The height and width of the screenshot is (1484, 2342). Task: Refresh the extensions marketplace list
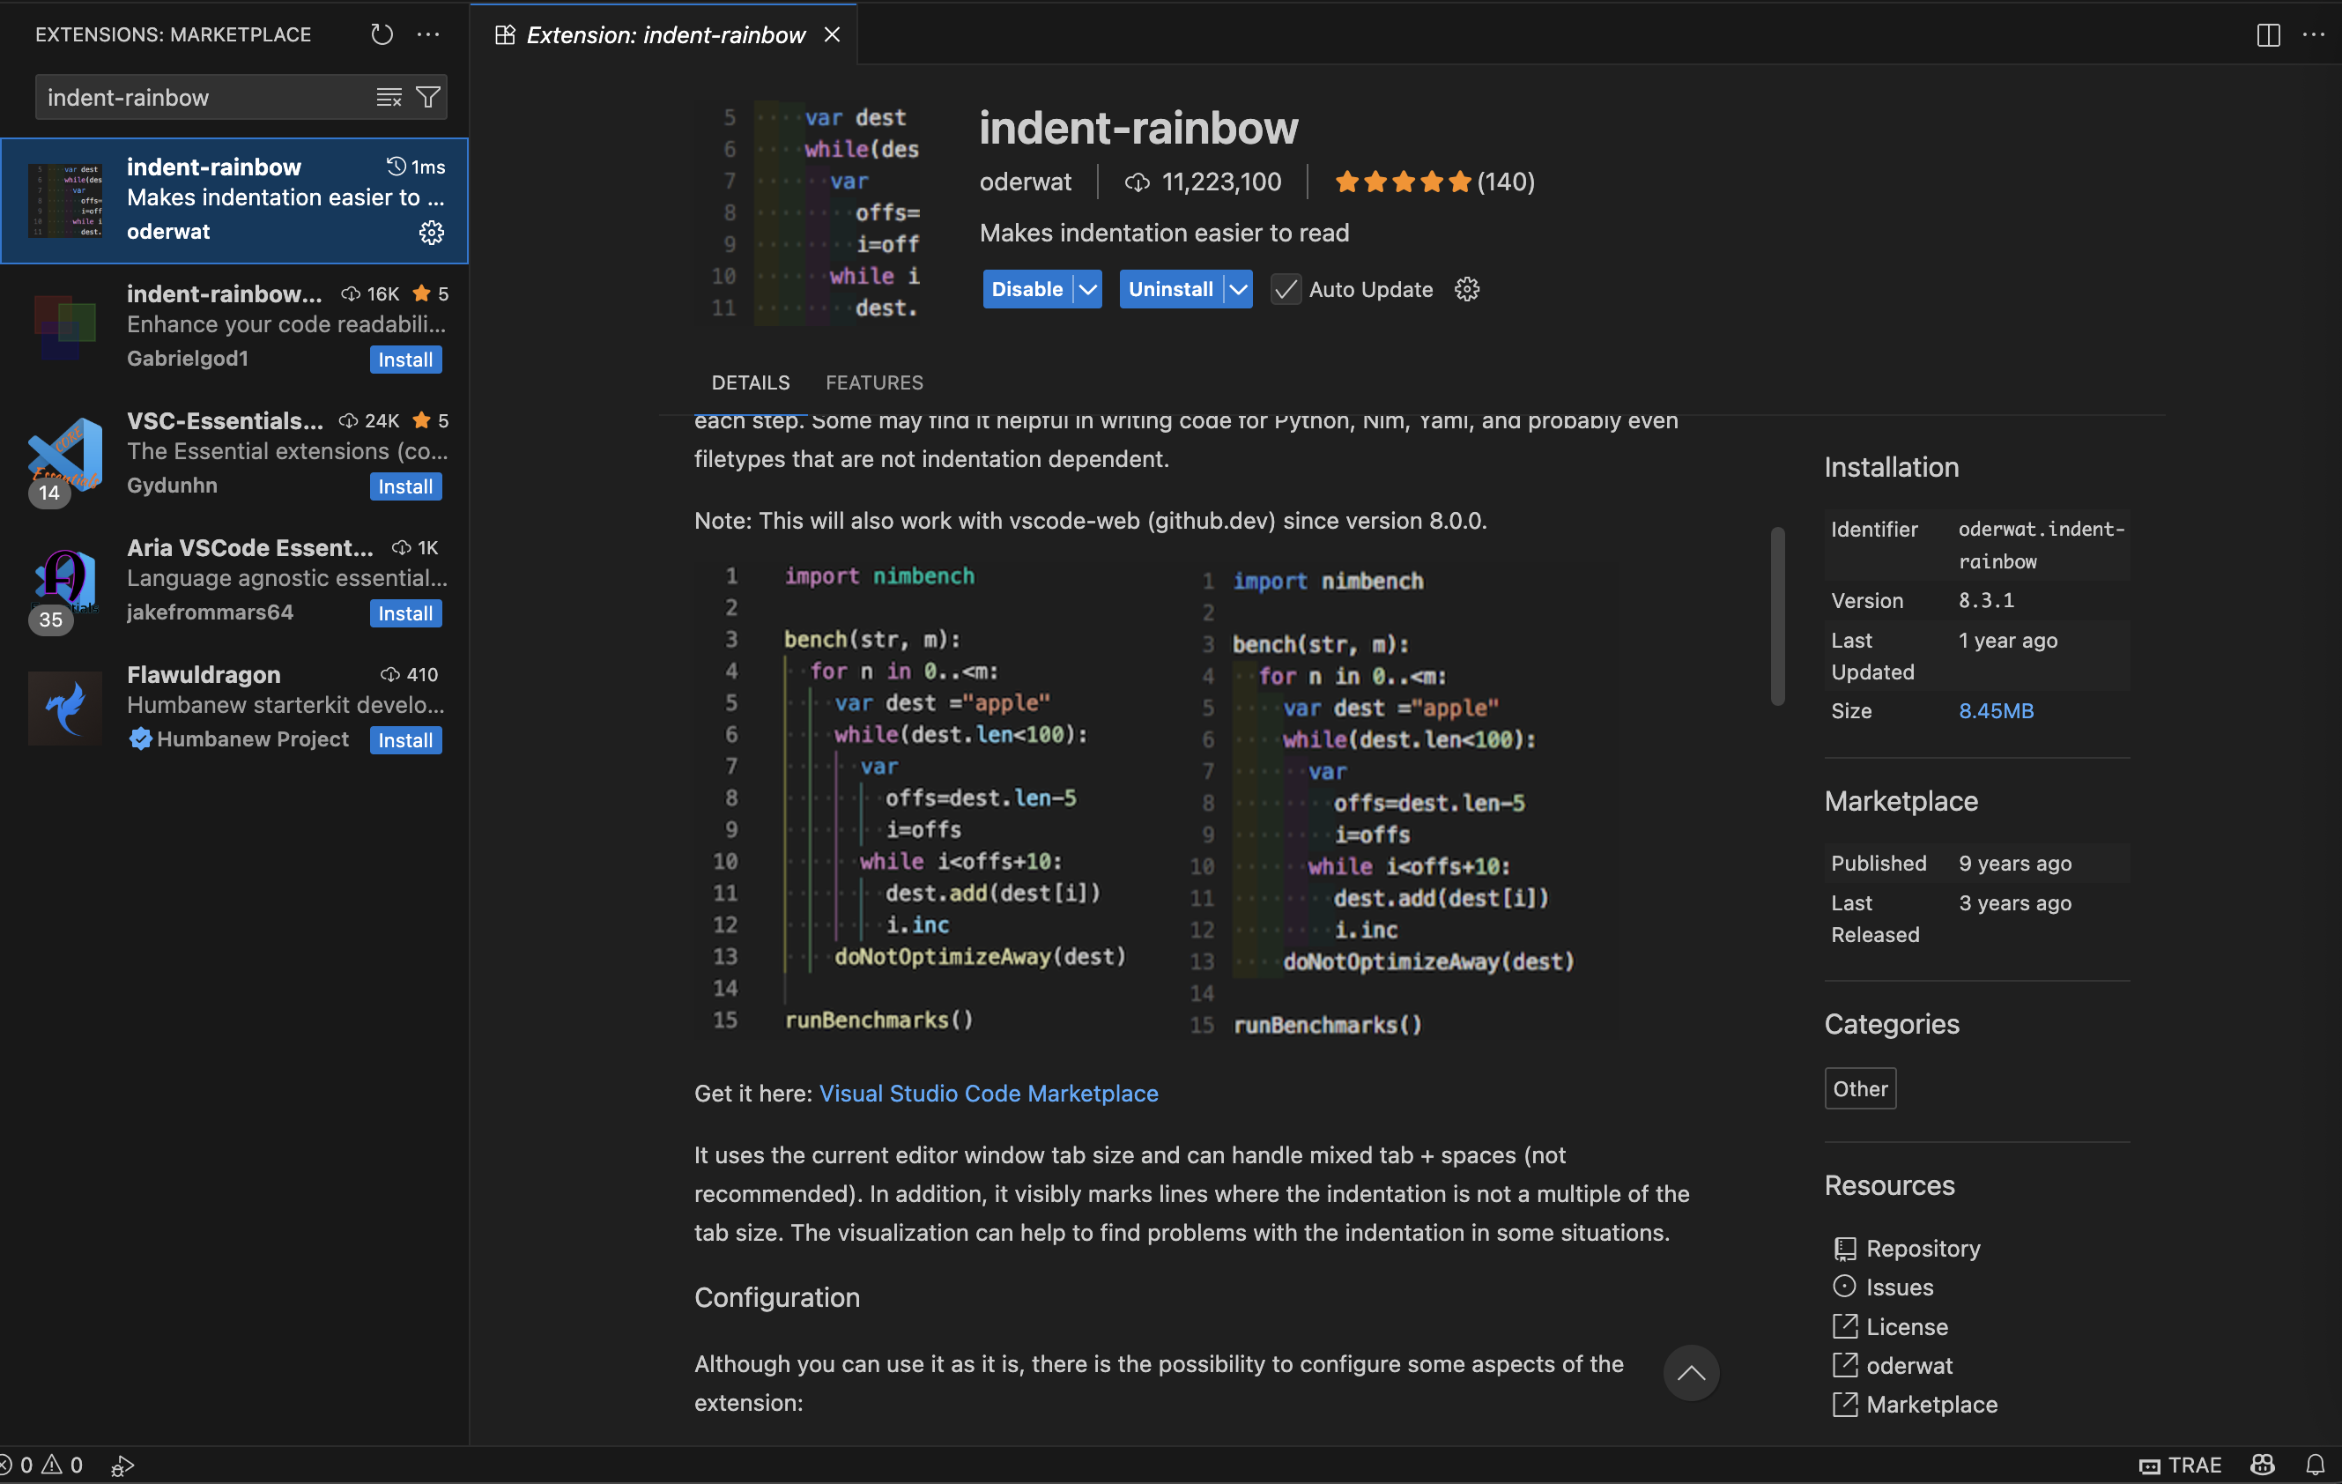click(x=382, y=35)
